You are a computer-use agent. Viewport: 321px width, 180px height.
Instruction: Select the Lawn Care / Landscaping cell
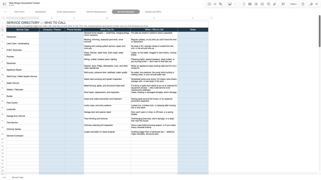[x=23, y=42]
